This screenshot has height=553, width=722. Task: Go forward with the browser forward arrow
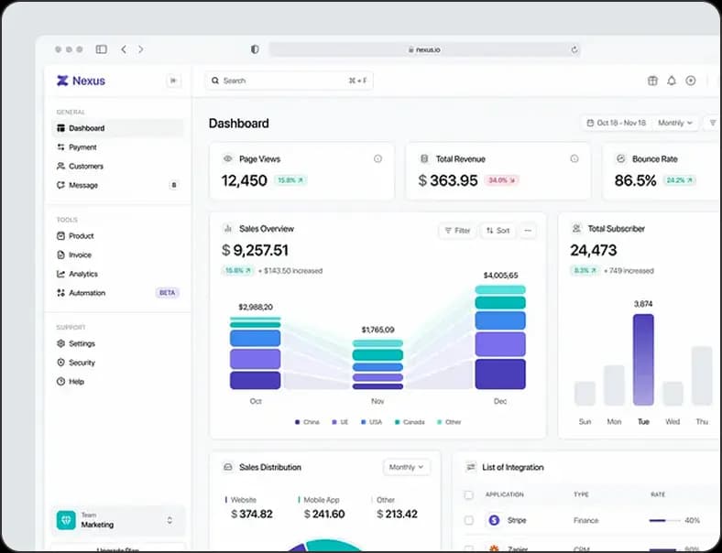pyautogui.click(x=141, y=49)
